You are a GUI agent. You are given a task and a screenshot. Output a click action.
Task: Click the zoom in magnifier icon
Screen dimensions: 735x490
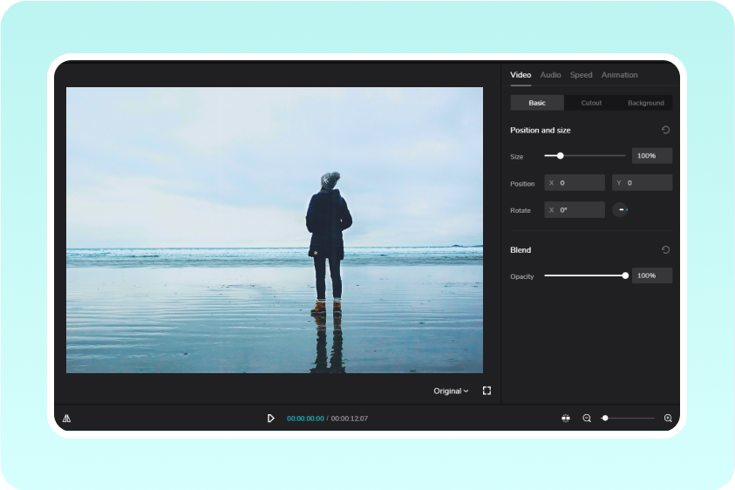[668, 418]
